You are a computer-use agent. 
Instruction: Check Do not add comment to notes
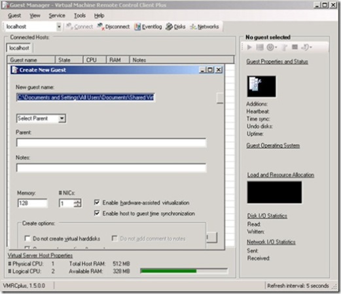[115, 238]
